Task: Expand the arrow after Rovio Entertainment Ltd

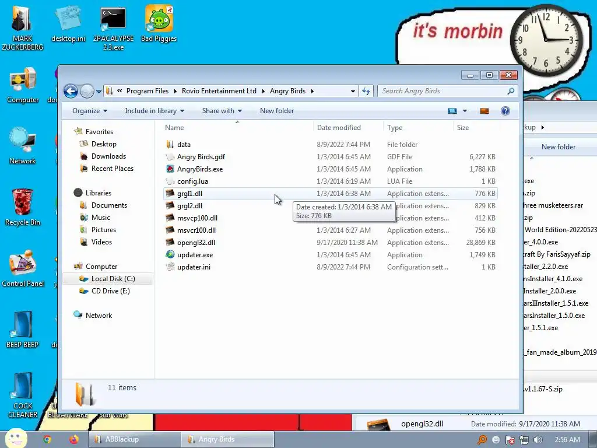Action: tap(263, 91)
